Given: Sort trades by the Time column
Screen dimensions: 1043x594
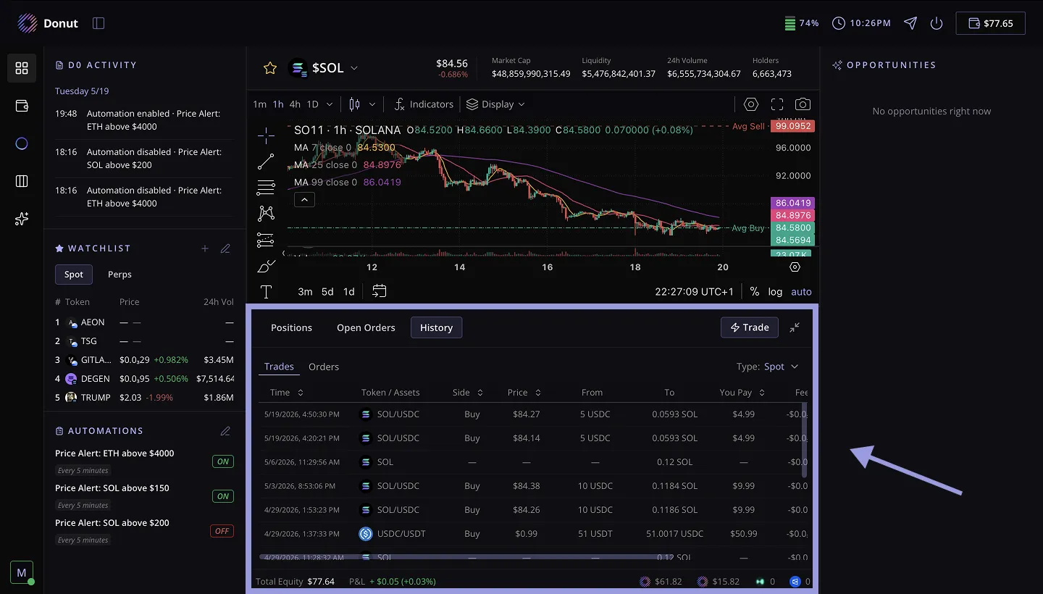Looking at the screenshot, I should 287,393.
